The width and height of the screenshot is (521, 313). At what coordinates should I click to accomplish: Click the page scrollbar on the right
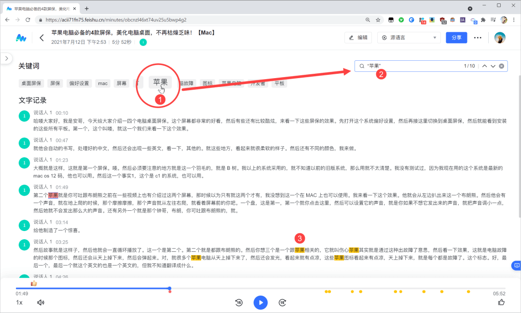coord(520,146)
